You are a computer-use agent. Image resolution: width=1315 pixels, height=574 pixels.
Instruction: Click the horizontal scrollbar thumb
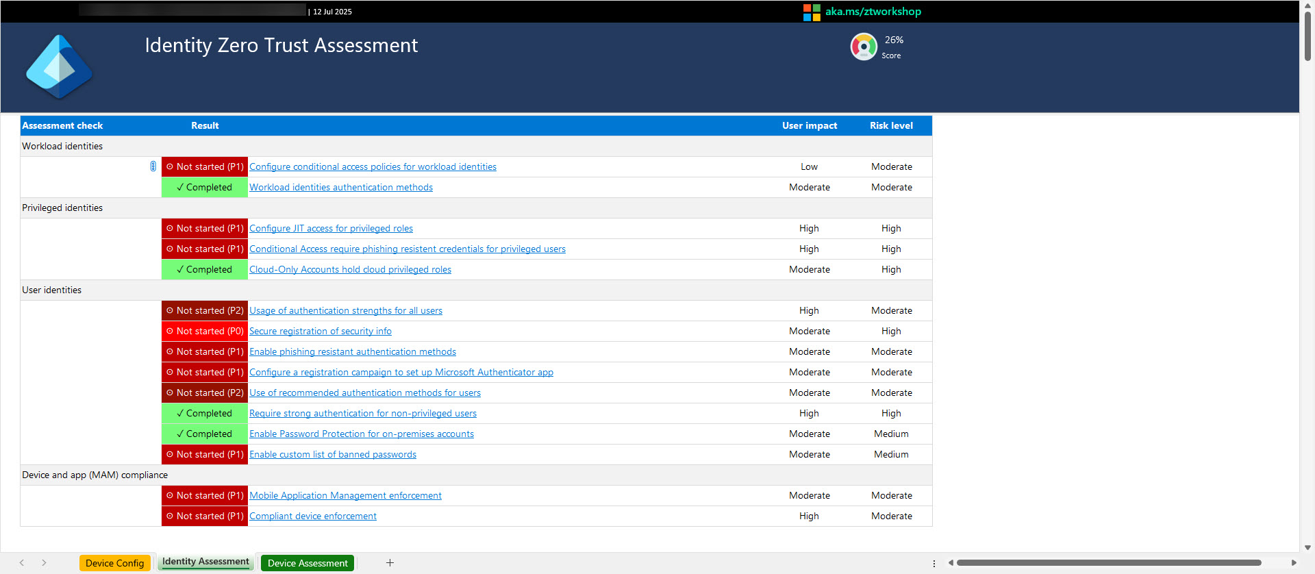tap(1109, 562)
